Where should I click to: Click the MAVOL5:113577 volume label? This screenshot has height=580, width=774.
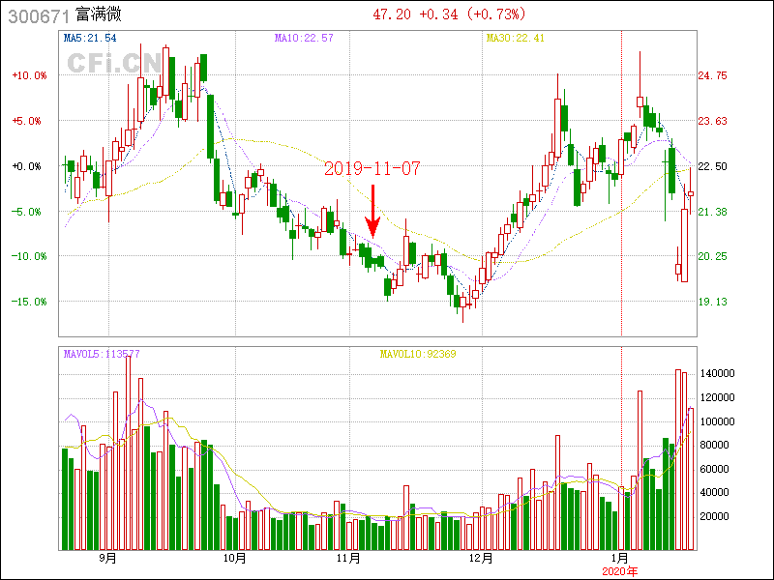(102, 354)
